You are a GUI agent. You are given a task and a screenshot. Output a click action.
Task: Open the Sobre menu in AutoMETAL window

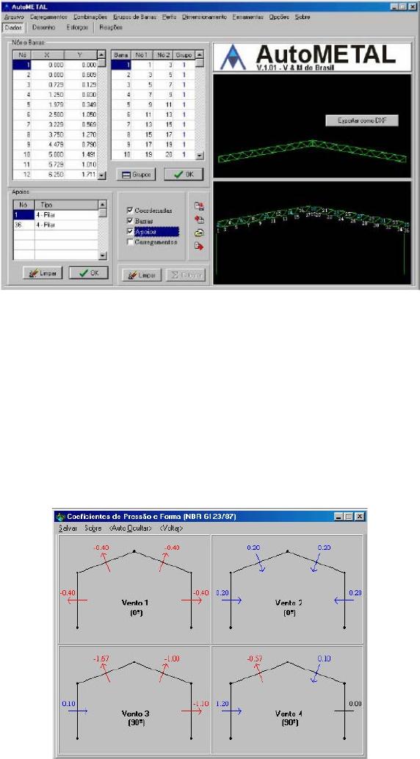(x=303, y=17)
